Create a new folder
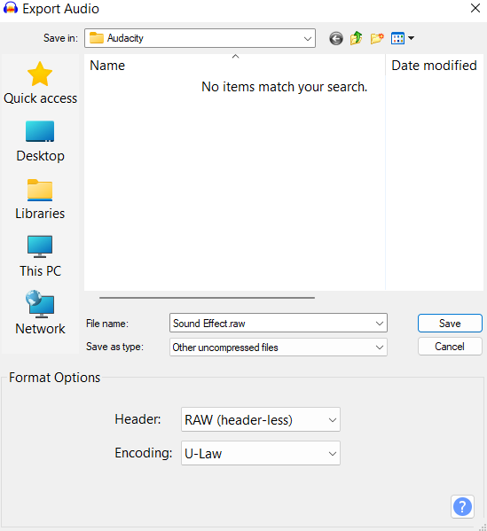487x531 pixels. pyautogui.click(x=377, y=38)
